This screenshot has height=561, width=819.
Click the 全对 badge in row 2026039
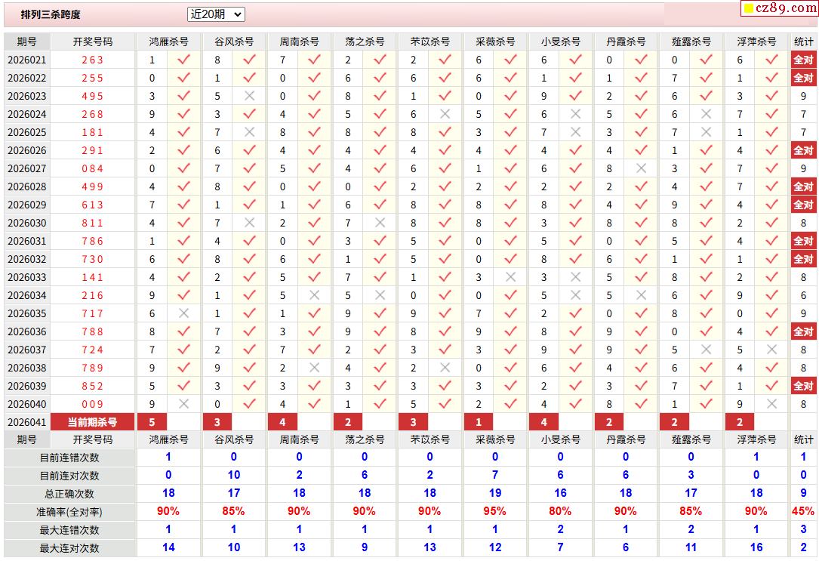[x=803, y=386]
